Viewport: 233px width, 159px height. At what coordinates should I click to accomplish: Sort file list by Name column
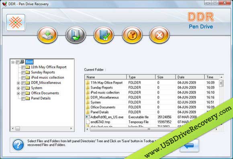point(106,77)
